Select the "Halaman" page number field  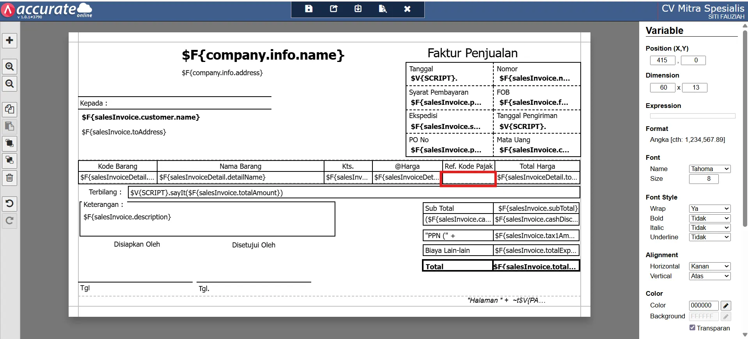tap(507, 300)
